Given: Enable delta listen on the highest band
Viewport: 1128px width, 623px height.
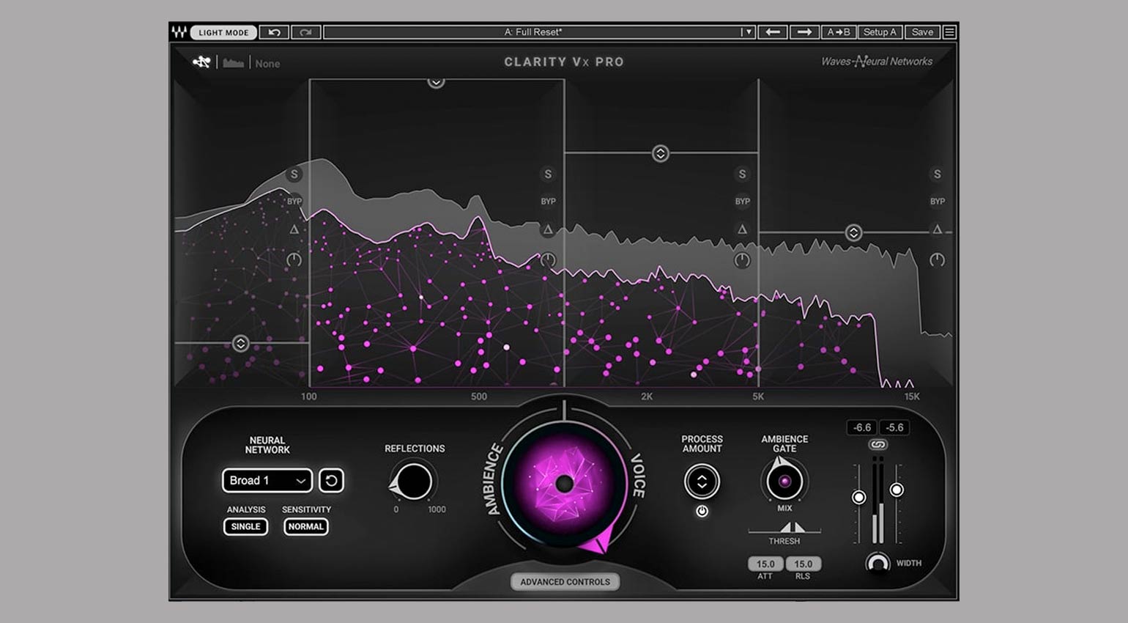Looking at the screenshot, I should pyautogui.click(x=937, y=229).
